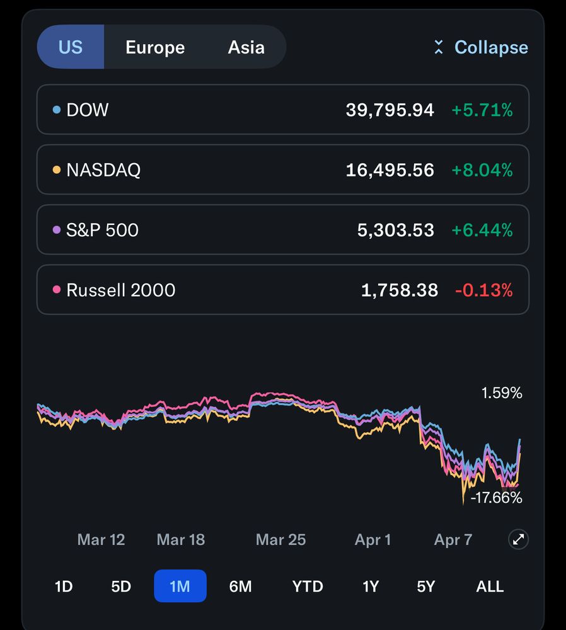Click the Apr 1 date axis label
The width and height of the screenshot is (566, 630).
(373, 540)
